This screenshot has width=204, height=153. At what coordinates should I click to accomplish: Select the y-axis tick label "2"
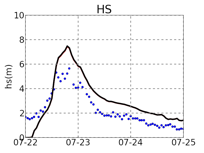coord(22,113)
